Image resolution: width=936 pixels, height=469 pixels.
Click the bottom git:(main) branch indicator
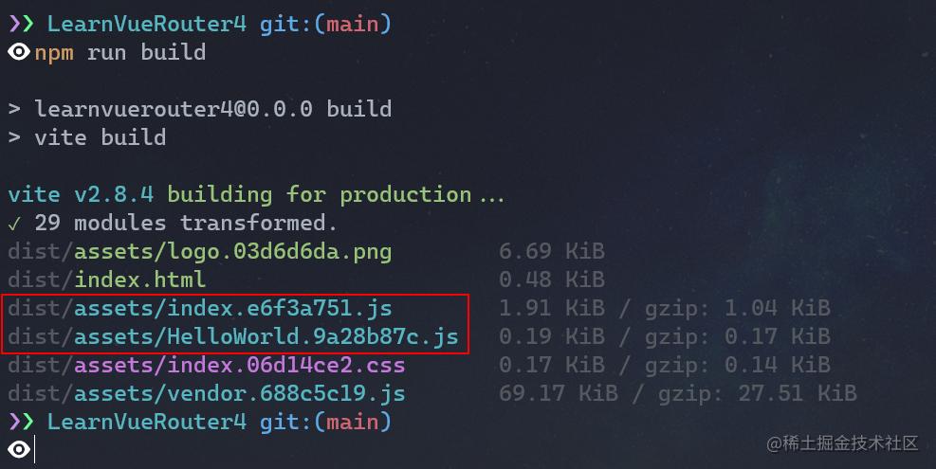tap(325, 421)
